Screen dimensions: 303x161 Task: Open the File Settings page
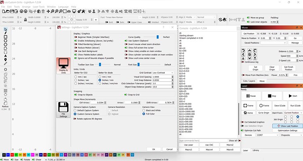pyautogui.click(x=63, y=110)
